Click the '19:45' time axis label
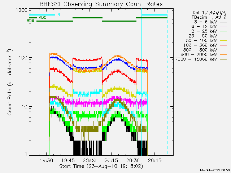This screenshot has width=231, height=173. [x=68, y=160]
